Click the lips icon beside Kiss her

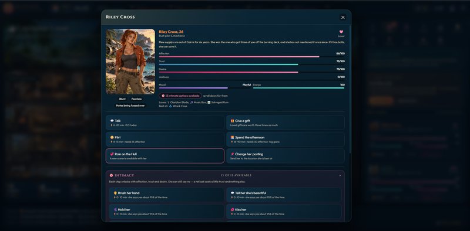coord(232,210)
